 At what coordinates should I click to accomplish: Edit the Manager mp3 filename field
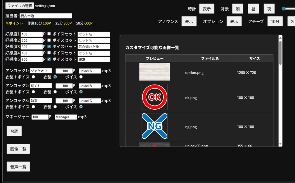(66, 117)
